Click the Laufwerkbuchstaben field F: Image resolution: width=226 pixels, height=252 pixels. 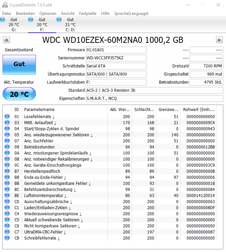pyautogui.click(x=116, y=82)
